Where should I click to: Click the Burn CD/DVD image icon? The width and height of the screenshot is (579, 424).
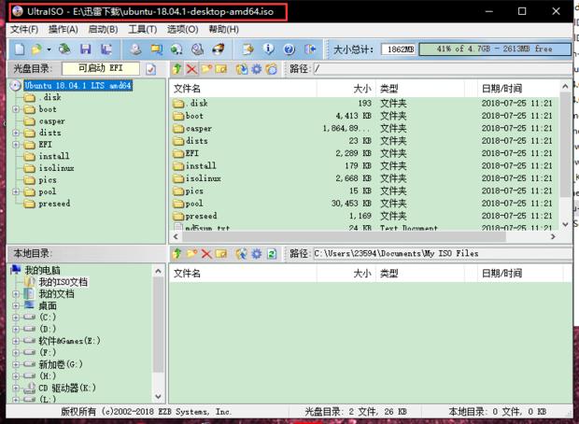218,49
